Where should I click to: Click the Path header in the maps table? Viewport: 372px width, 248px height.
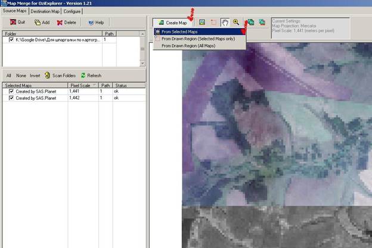pos(106,85)
